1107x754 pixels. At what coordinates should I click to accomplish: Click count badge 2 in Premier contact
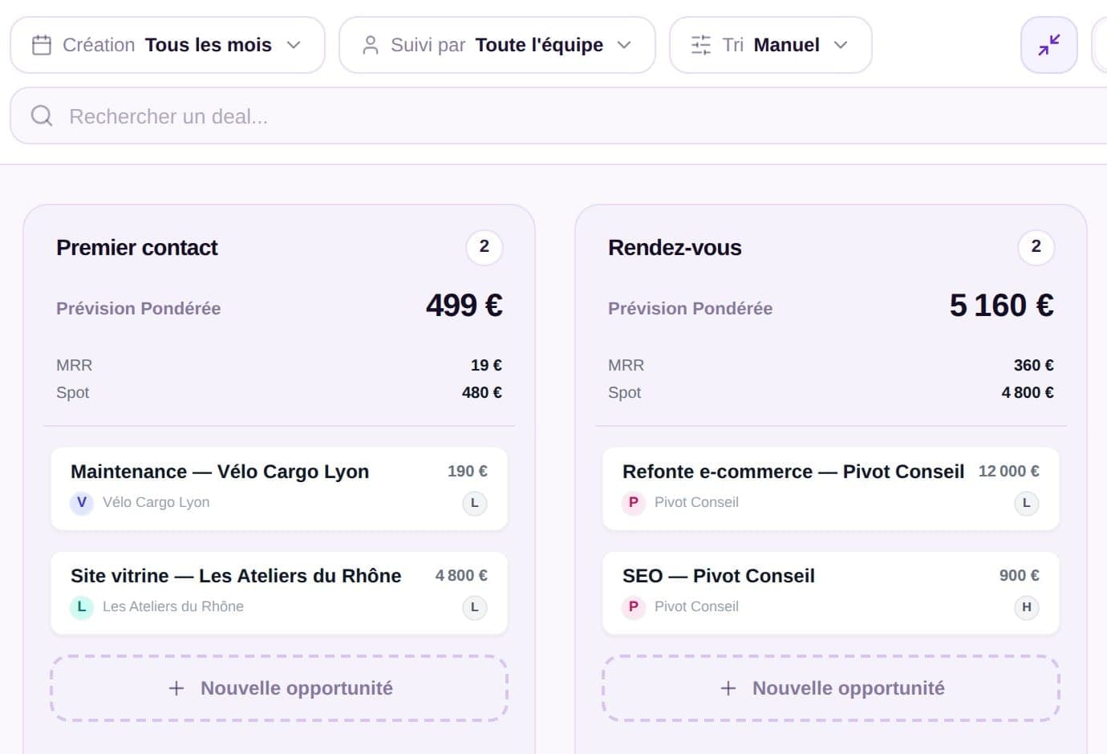(485, 247)
